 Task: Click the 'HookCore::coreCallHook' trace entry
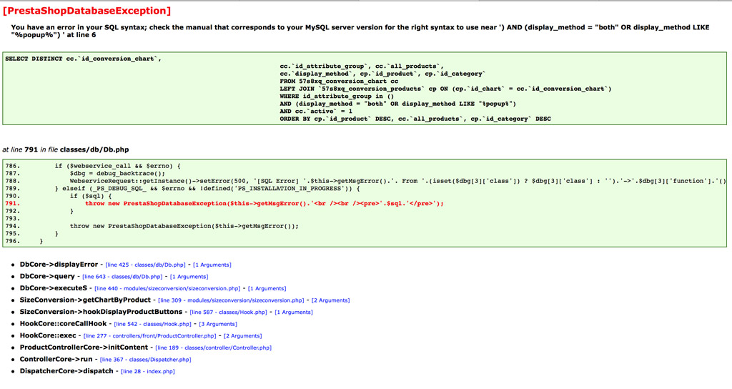(63, 324)
